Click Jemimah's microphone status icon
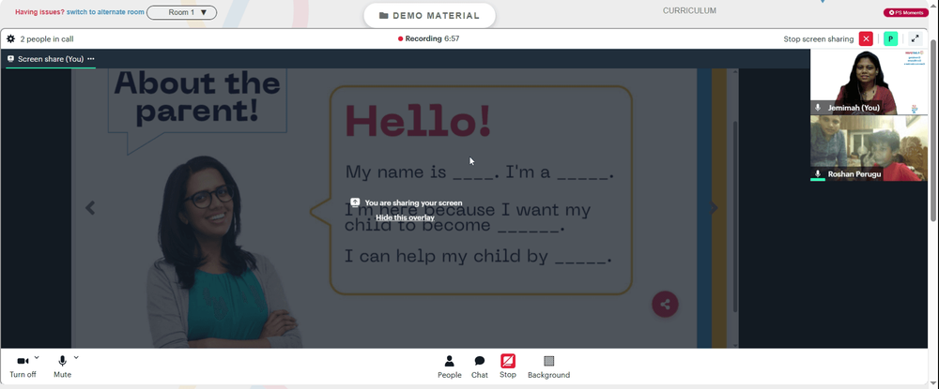Screen dimensions: 939x389 (x=818, y=108)
